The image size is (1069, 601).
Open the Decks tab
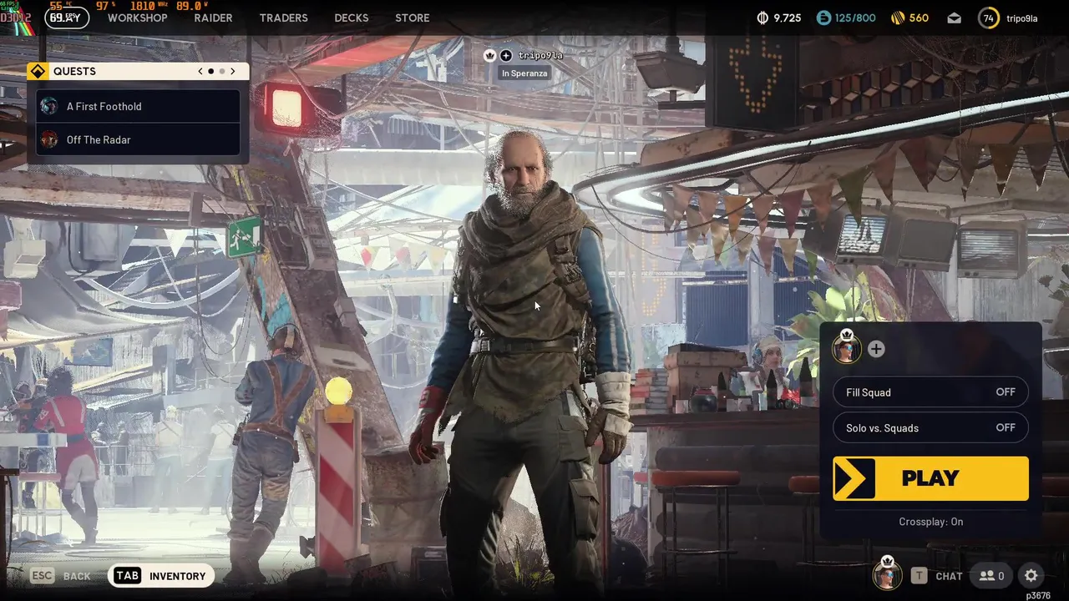pyautogui.click(x=351, y=18)
